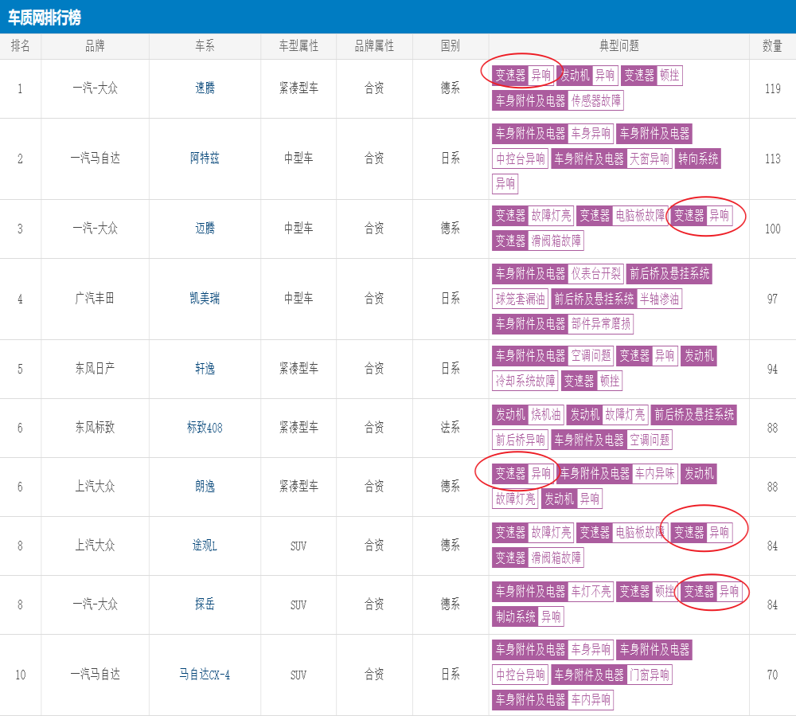Image resolution: width=796 pixels, height=716 pixels.
Task: Click the 品牌 column header
Action: (95, 46)
